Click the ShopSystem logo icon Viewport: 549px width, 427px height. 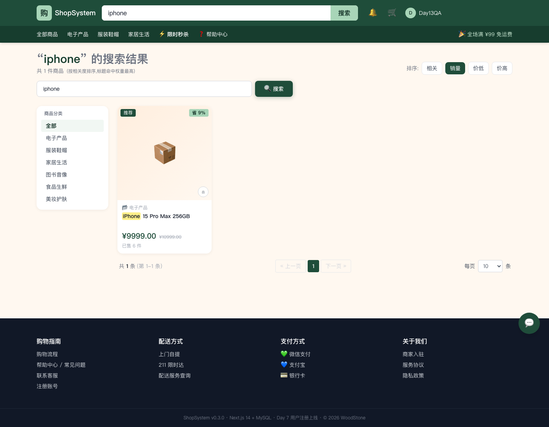(44, 13)
